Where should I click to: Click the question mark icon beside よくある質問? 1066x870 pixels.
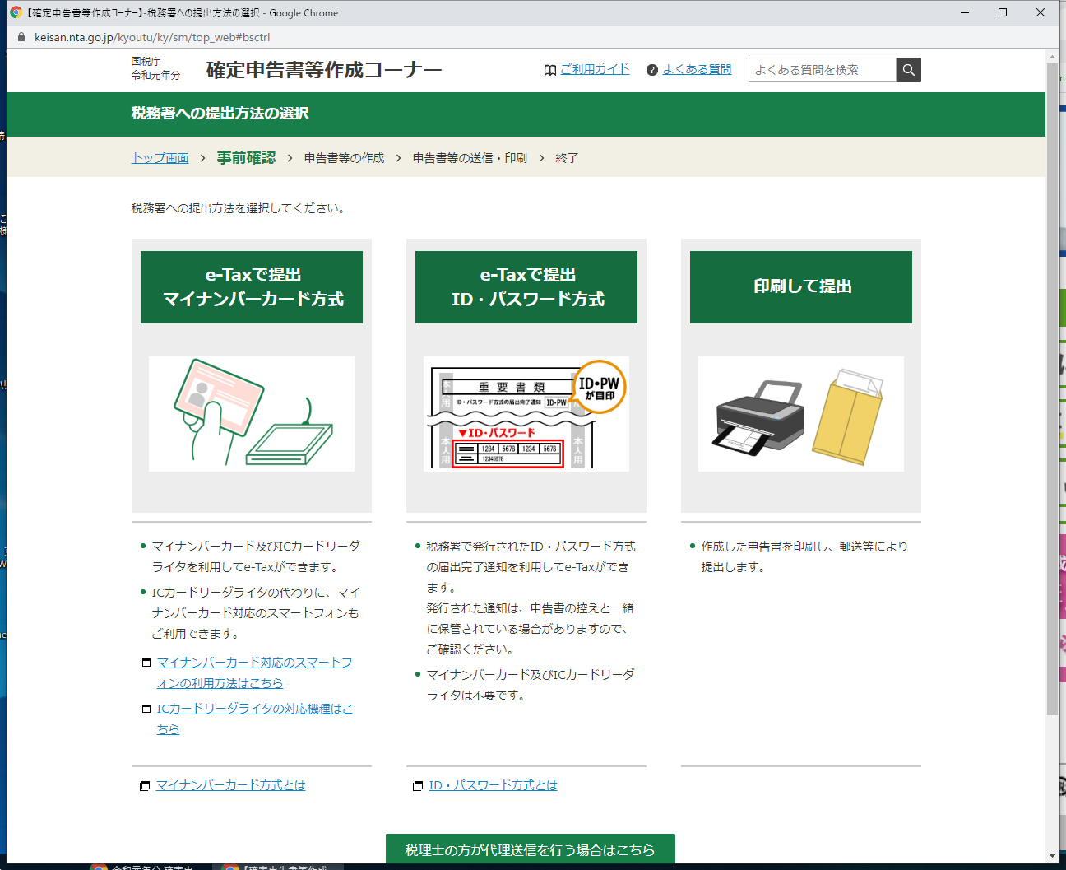tap(652, 70)
